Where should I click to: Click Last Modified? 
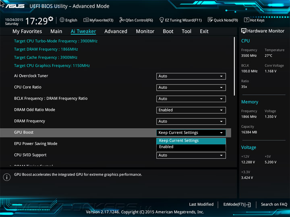coord(201,205)
